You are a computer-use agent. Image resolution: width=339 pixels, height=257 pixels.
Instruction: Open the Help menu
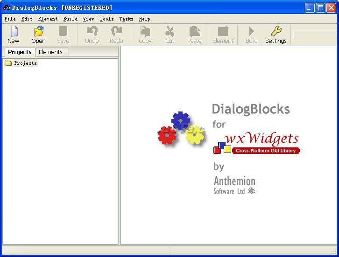click(x=144, y=19)
